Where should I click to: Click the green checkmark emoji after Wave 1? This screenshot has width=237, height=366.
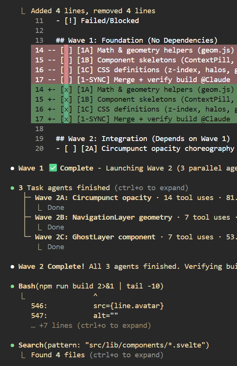tap(53, 168)
